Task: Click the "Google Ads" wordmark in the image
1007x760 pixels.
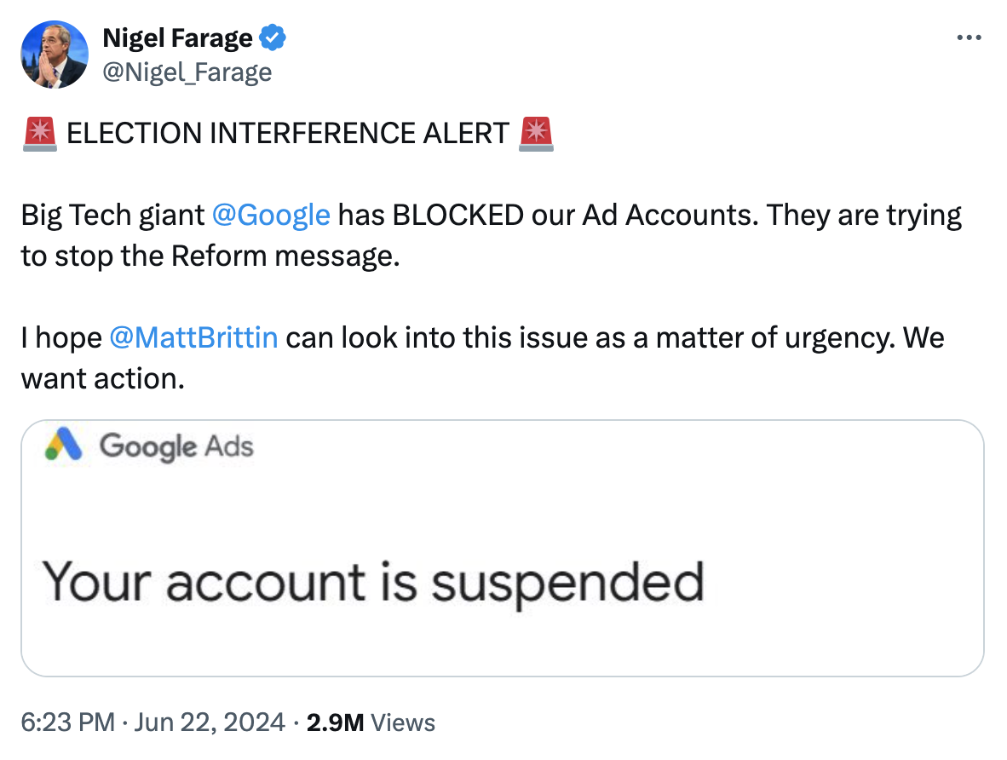Action: [176, 446]
